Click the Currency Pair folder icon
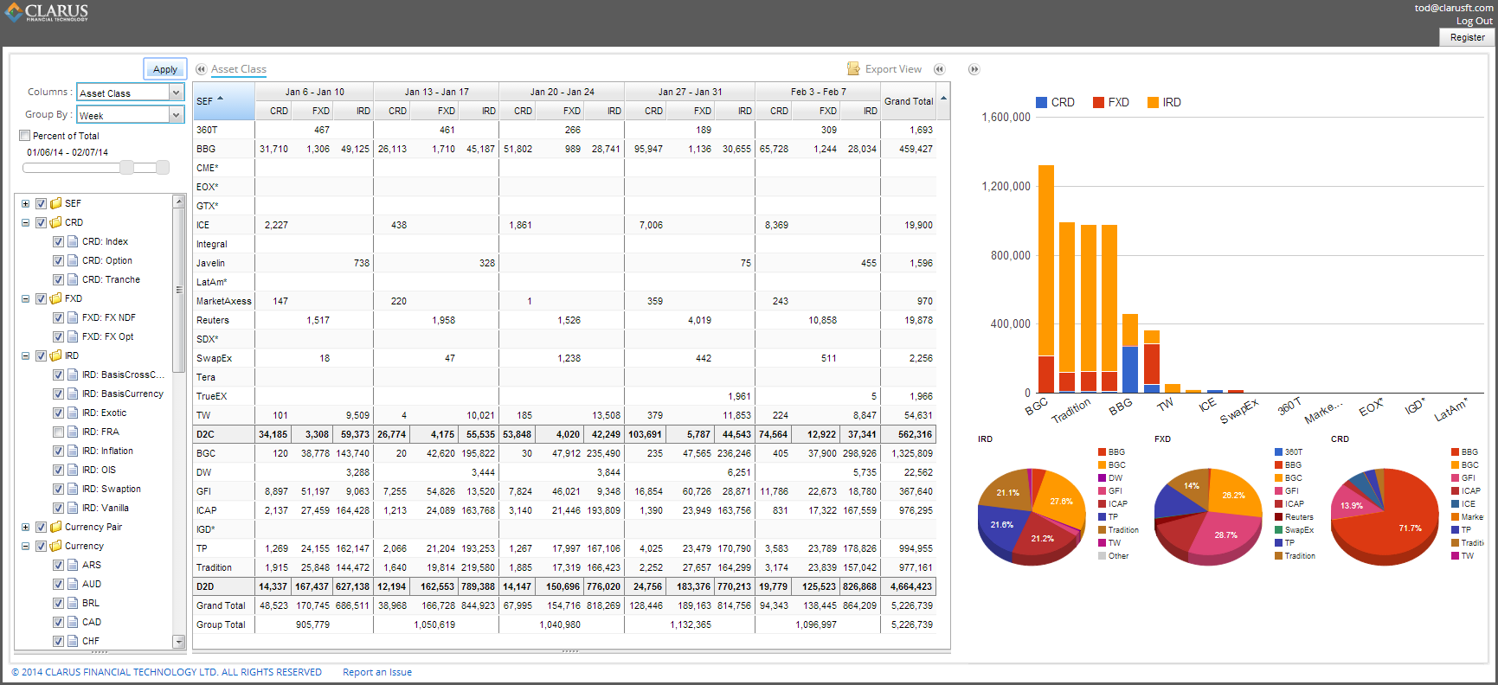 [x=56, y=527]
